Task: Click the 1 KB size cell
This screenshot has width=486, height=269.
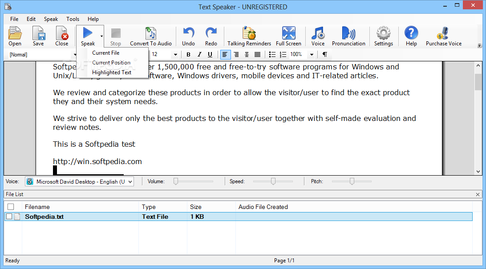Action: 197,217
